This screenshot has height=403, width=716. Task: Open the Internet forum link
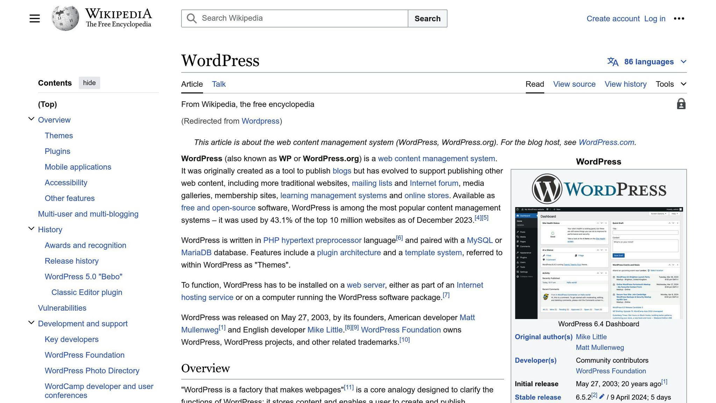(434, 183)
